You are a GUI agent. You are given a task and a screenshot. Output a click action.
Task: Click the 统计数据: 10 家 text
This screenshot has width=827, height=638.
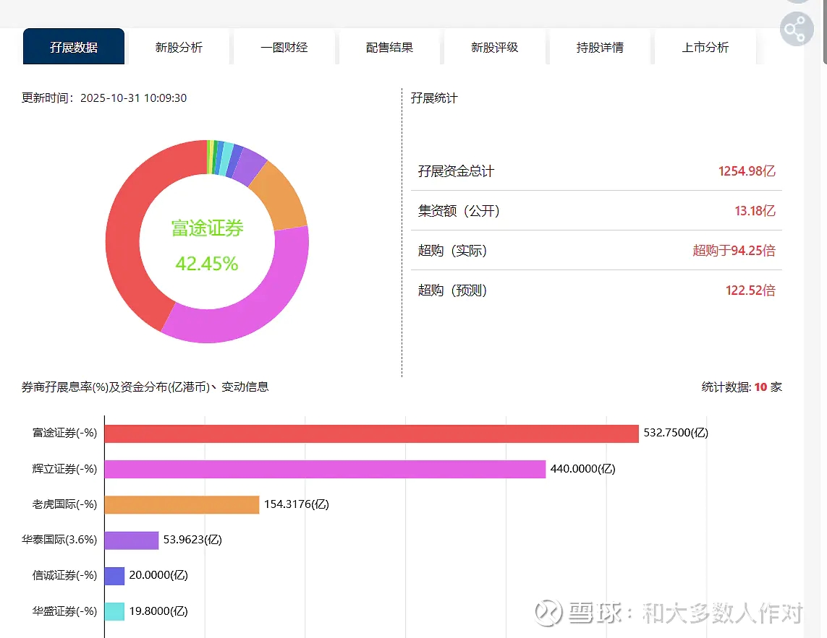[742, 387]
